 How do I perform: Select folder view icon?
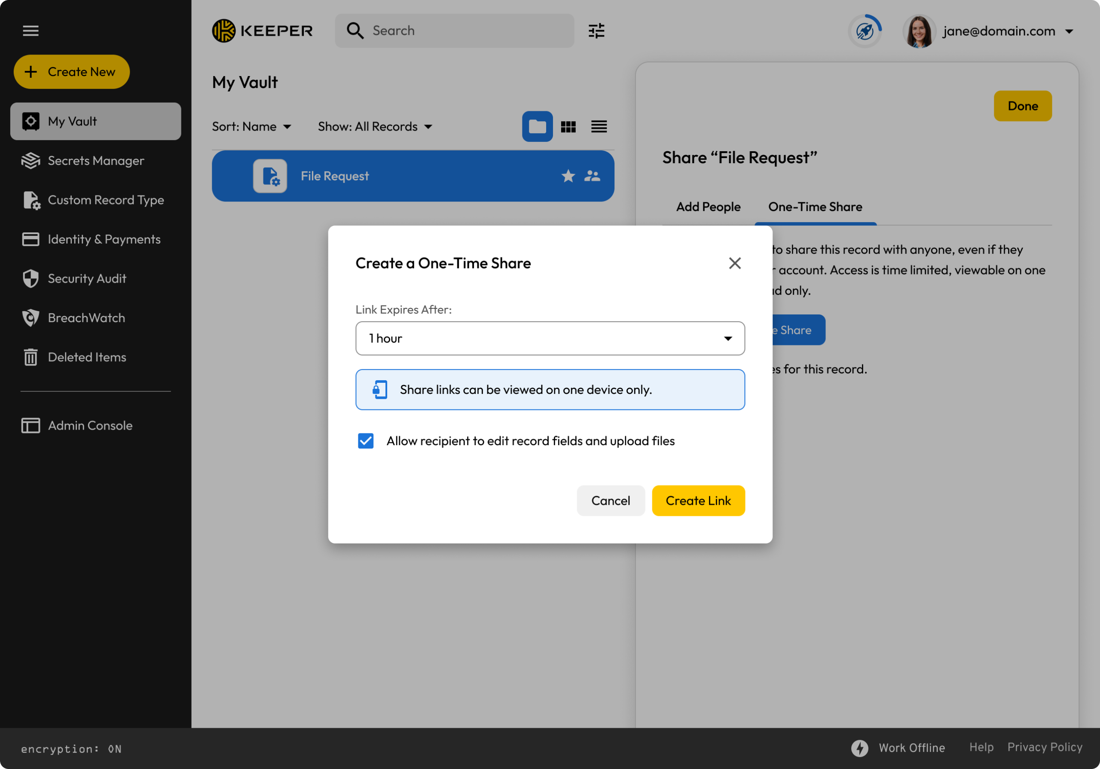[x=537, y=126]
